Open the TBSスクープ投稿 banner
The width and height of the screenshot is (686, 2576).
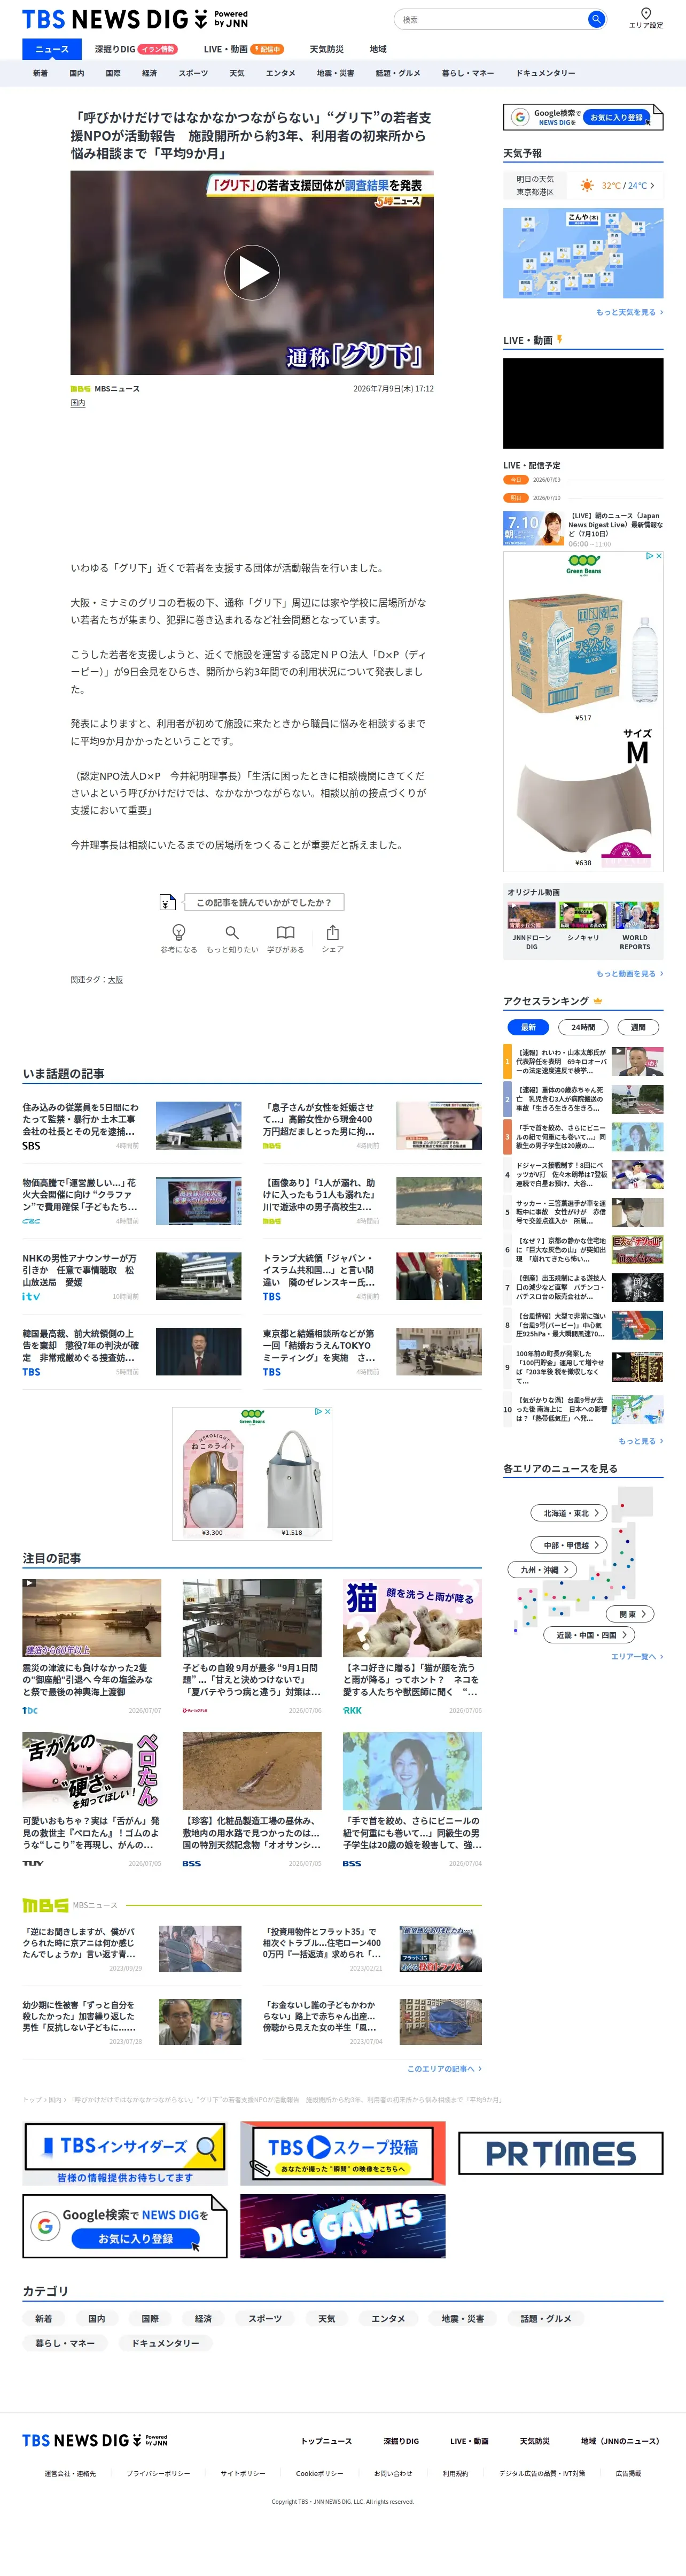pyautogui.click(x=342, y=2153)
